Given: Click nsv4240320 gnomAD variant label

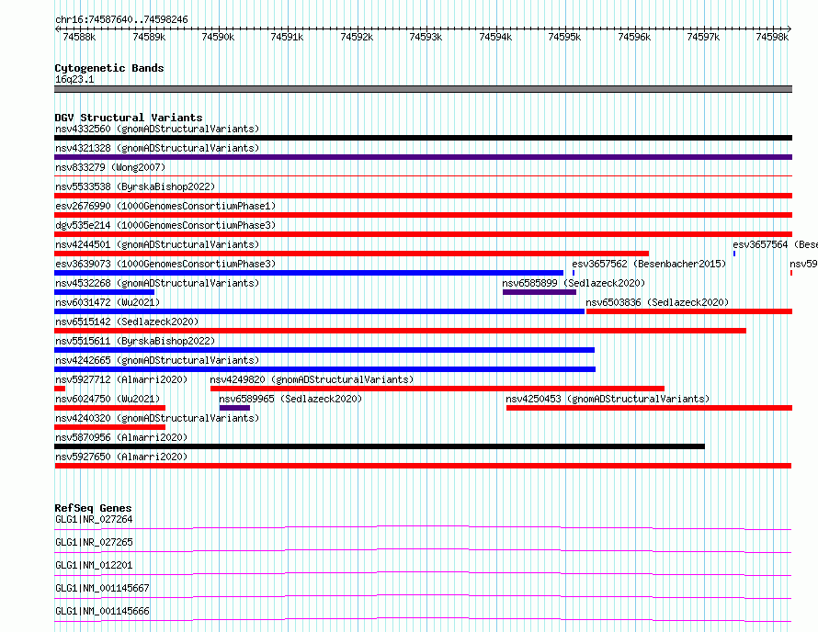Looking at the screenshot, I should tap(157, 418).
